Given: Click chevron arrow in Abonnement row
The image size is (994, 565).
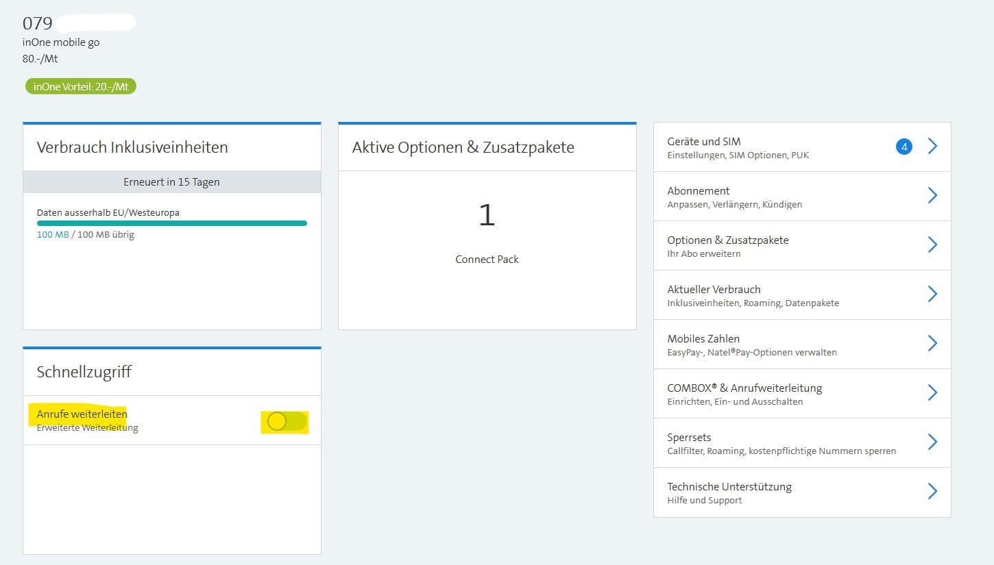Looking at the screenshot, I should click(932, 196).
